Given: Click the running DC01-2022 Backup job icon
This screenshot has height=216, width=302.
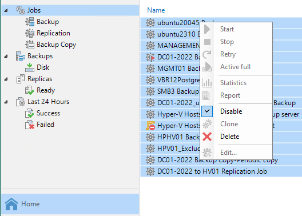Looking at the screenshot, I should tap(150, 57).
